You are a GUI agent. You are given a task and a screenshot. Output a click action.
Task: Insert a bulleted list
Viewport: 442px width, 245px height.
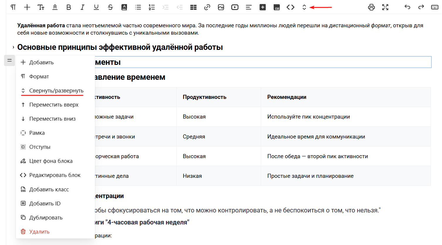pyautogui.click(x=138, y=7)
